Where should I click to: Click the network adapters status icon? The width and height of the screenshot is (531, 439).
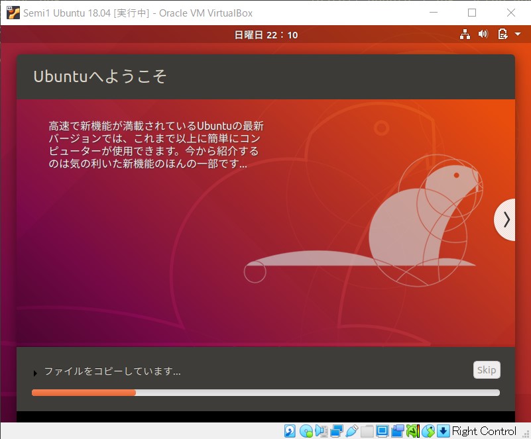coord(337,431)
